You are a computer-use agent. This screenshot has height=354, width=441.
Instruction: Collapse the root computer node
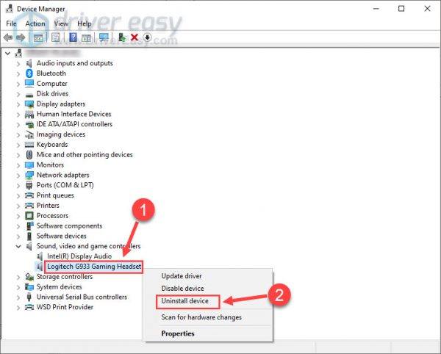(x=8, y=53)
